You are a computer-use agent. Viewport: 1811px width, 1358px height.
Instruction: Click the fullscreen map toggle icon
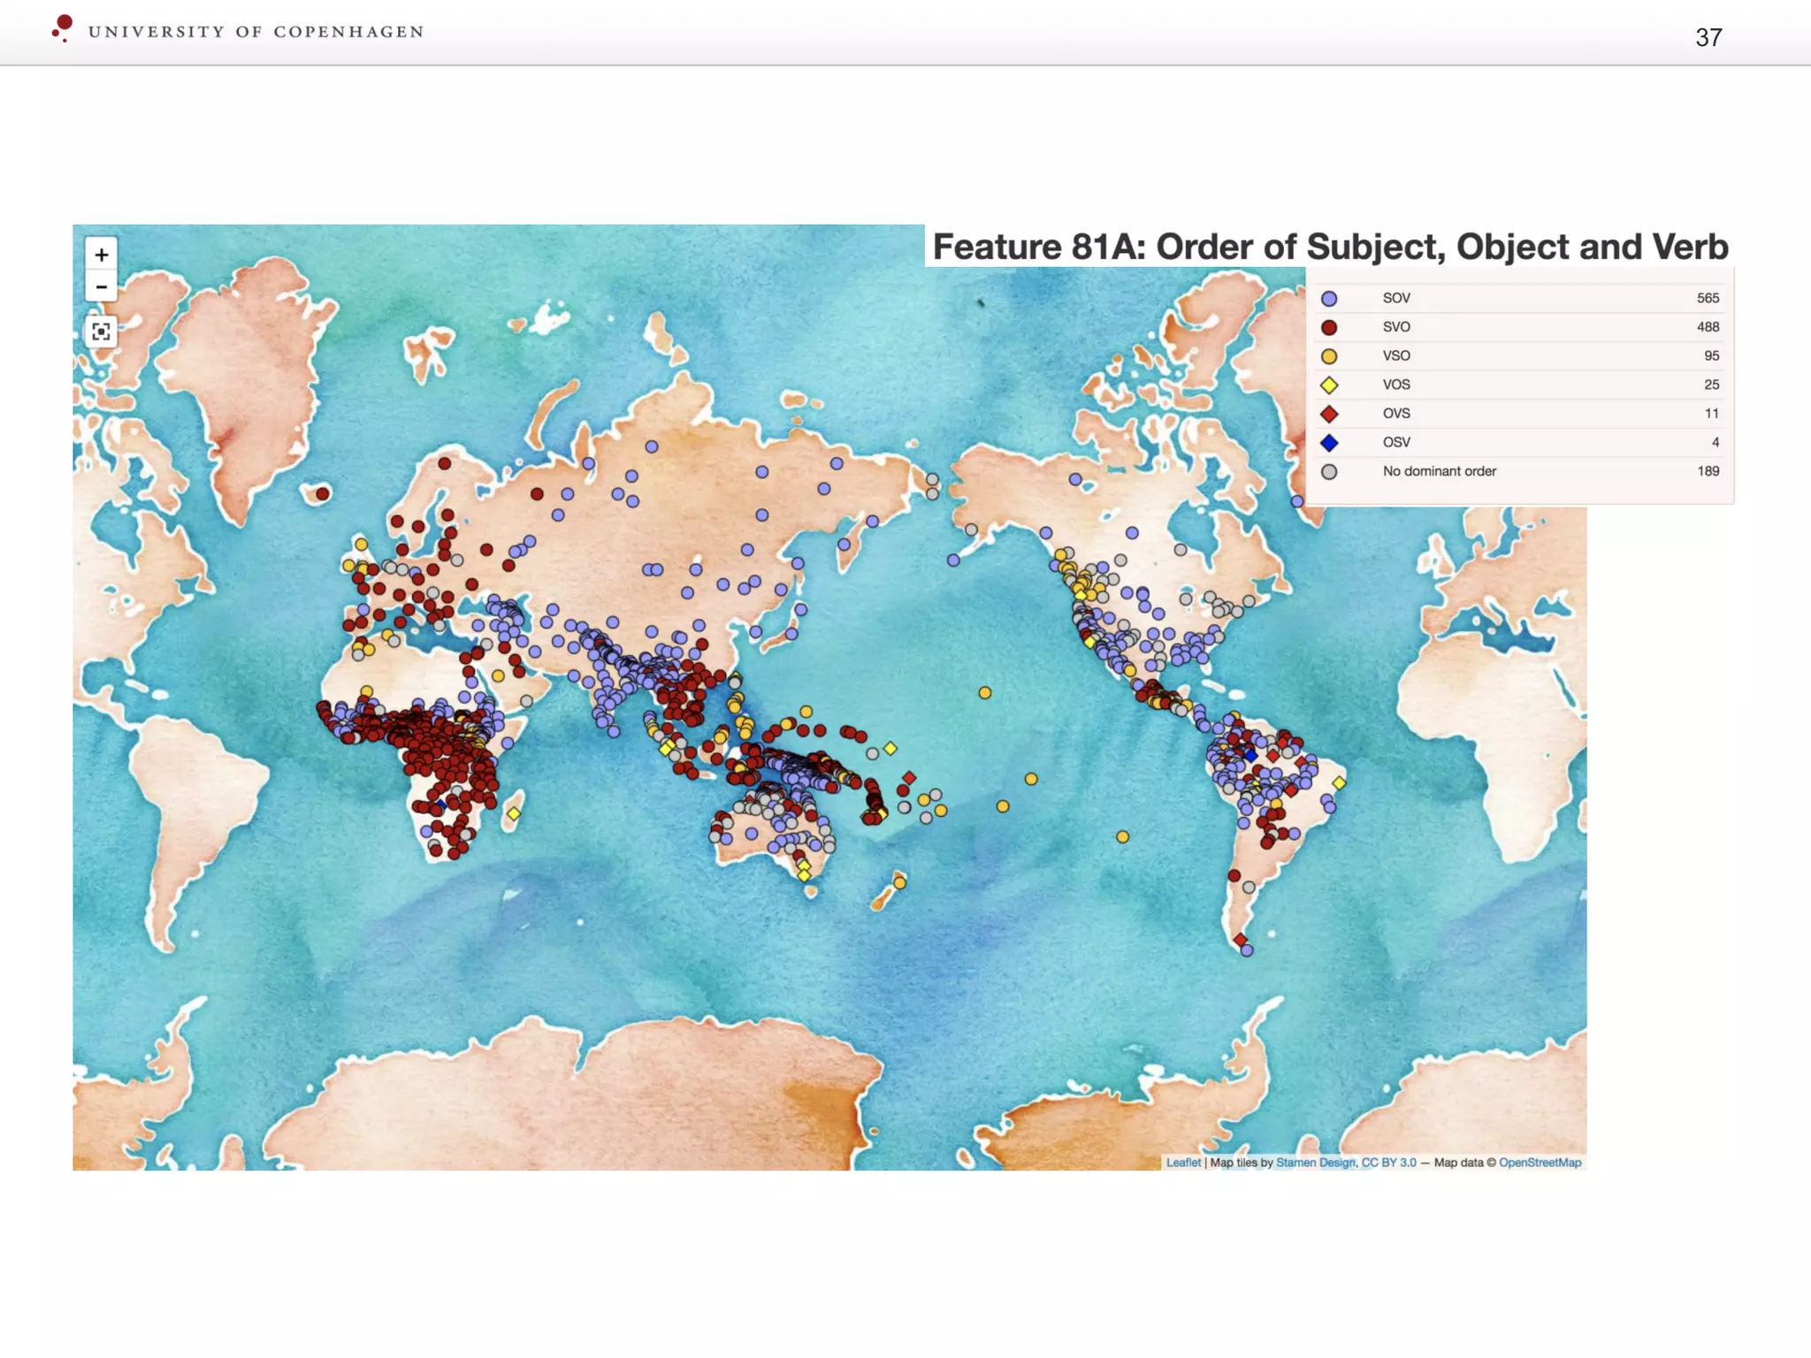(102, 332)
